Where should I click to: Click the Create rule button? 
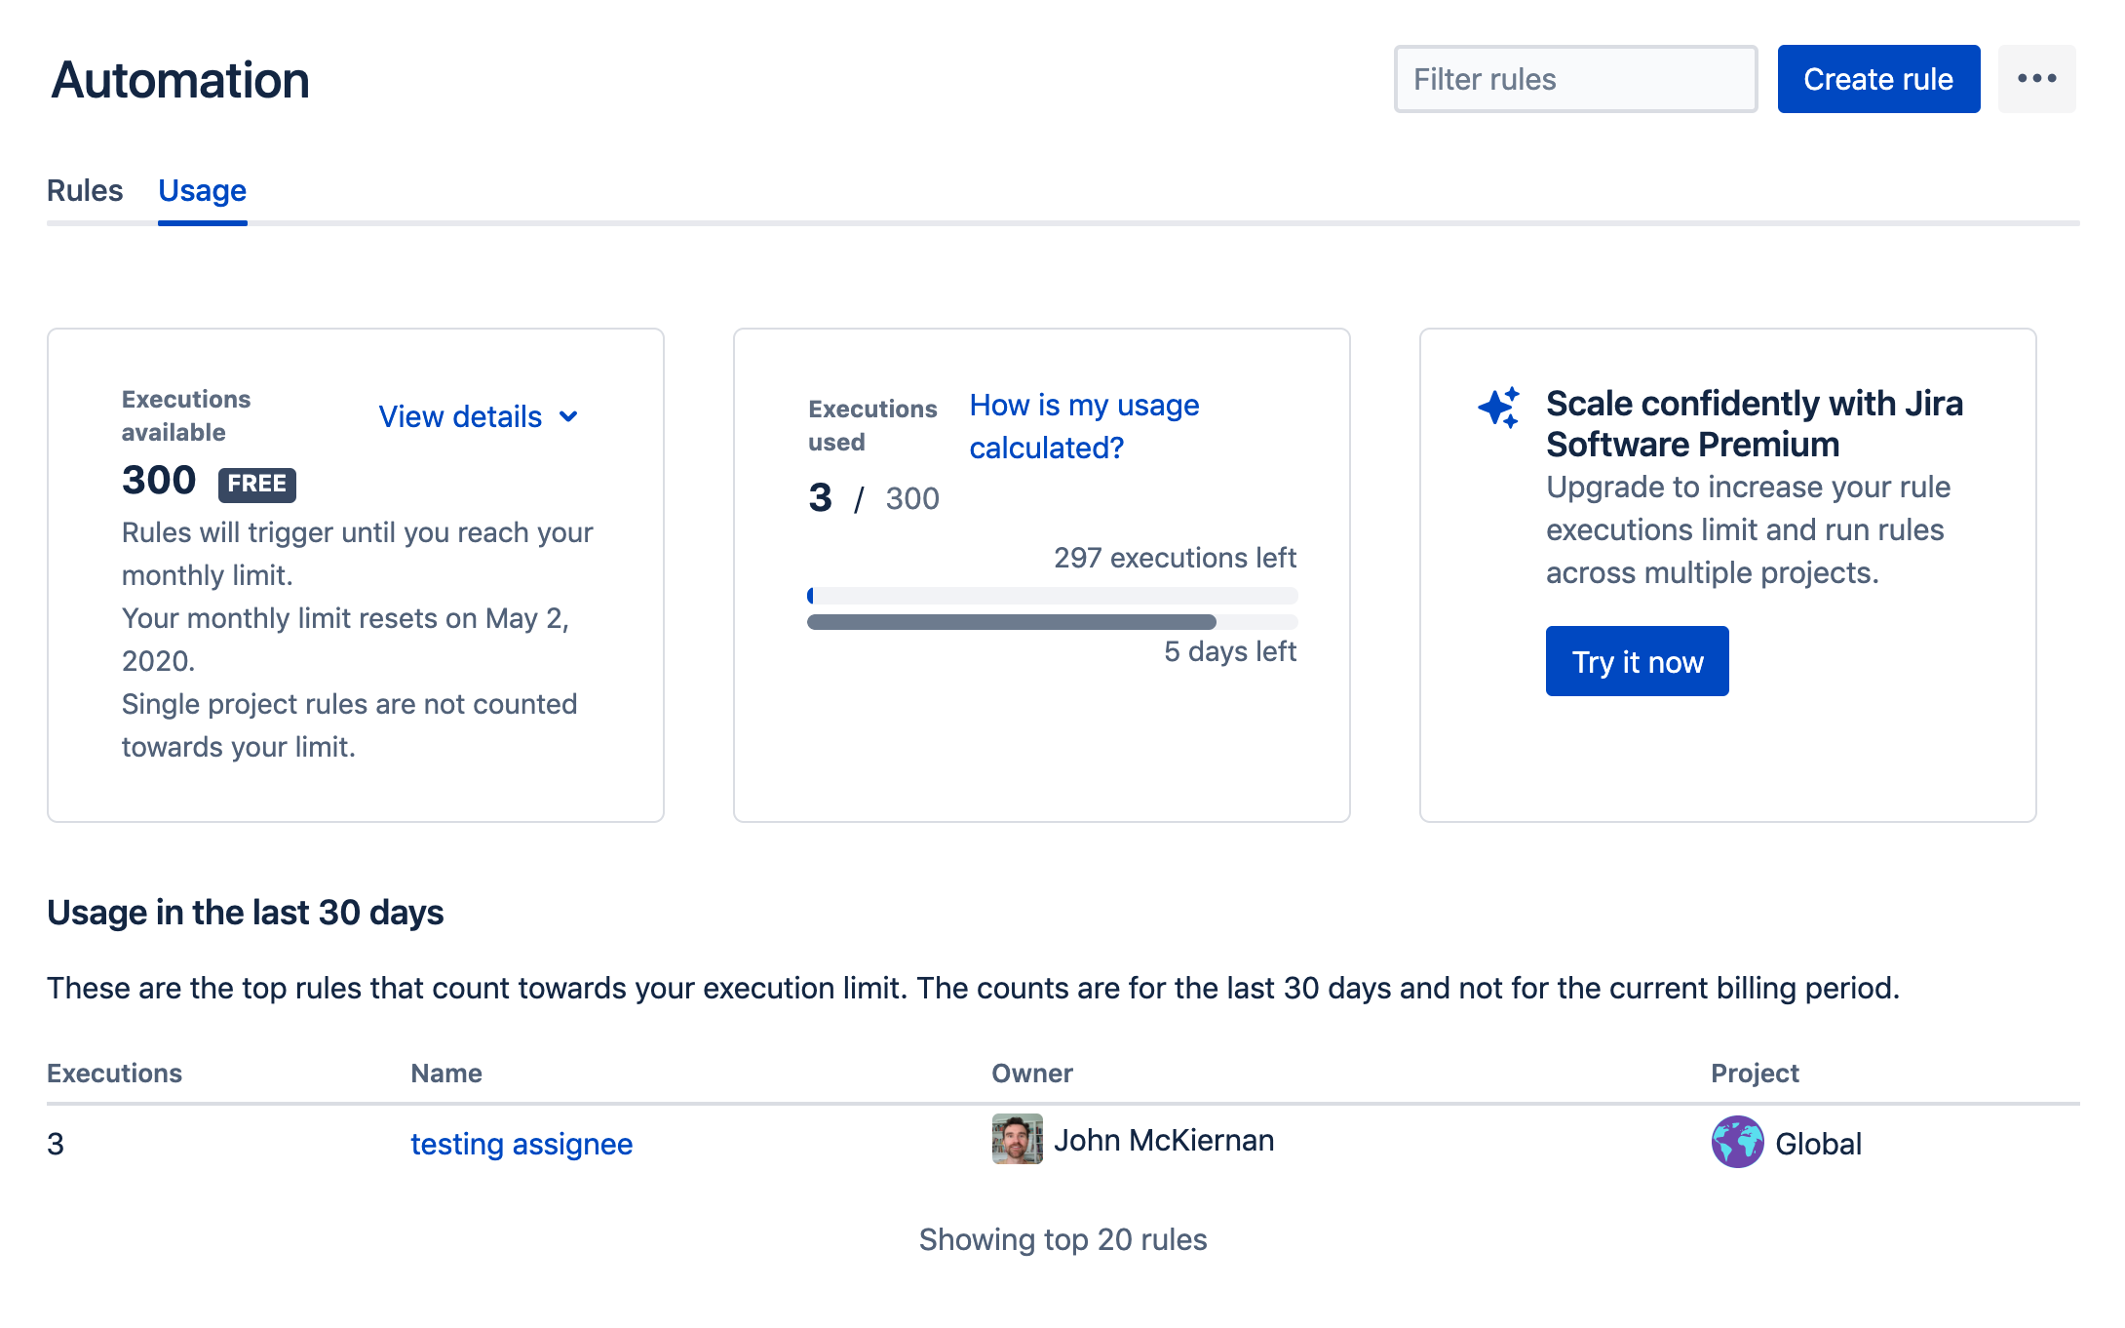[1878, 79]
